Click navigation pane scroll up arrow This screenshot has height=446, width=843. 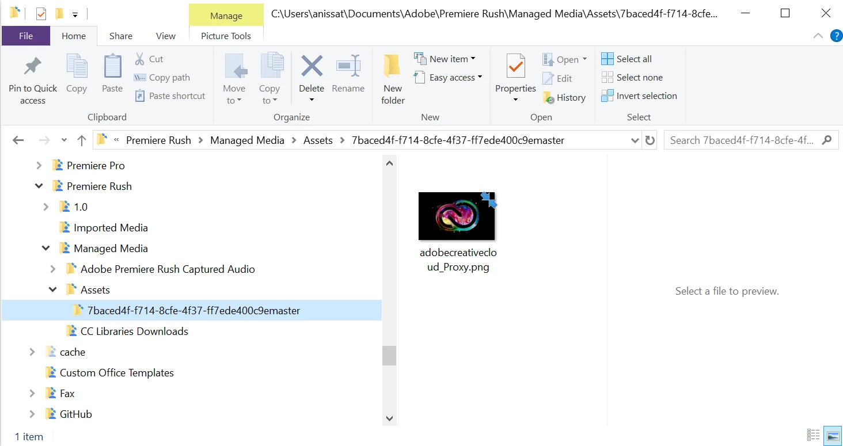(x=389, y=163)
